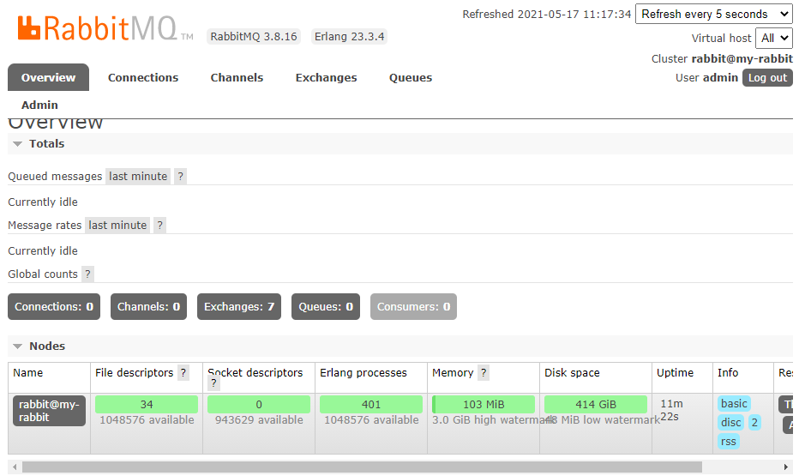Click the Connections: 0 count button
The image size is (799, 476).
[x=54, y=307]
